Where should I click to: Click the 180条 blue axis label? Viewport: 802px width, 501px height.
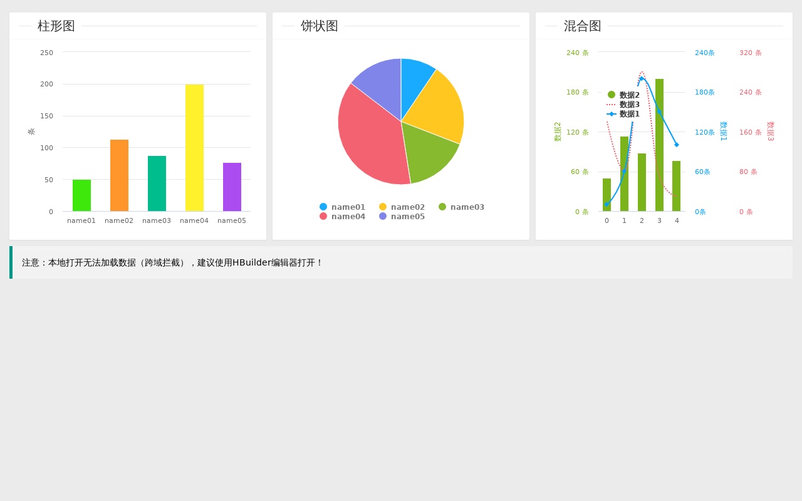tap(705, 92)
